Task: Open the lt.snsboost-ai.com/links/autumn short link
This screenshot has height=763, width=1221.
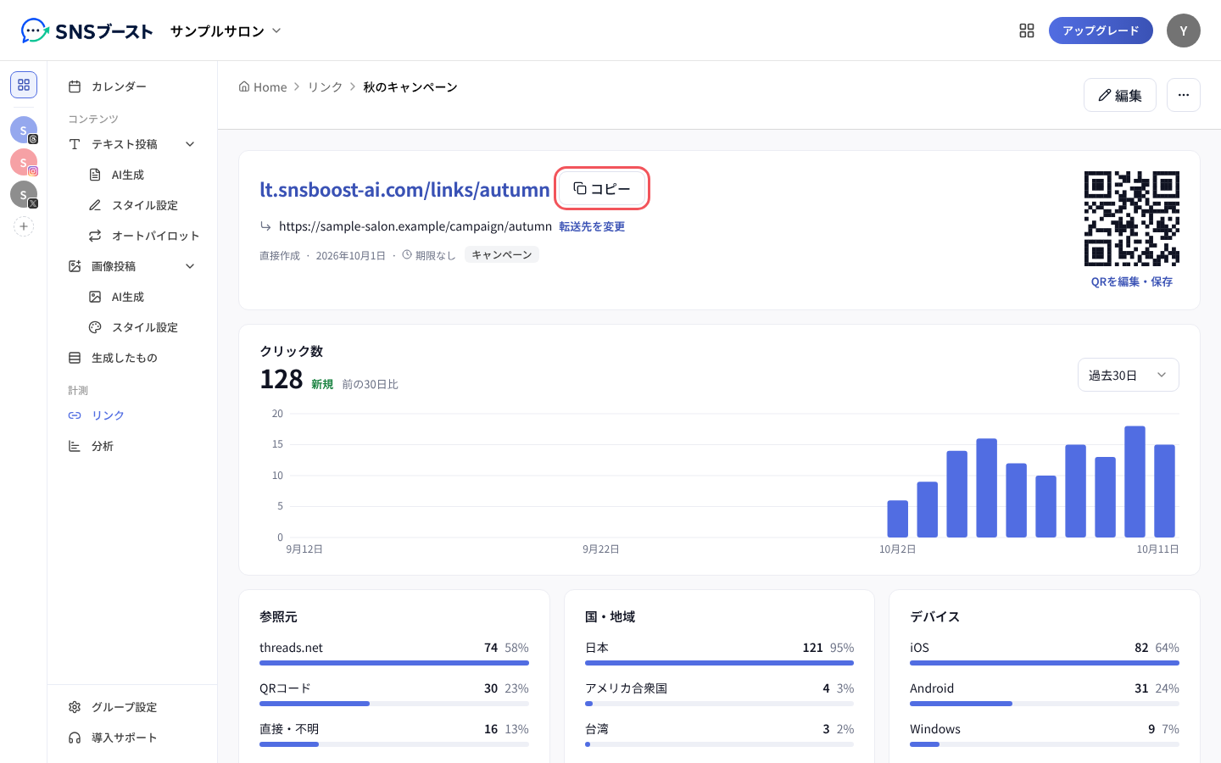Action: (404, 189)
